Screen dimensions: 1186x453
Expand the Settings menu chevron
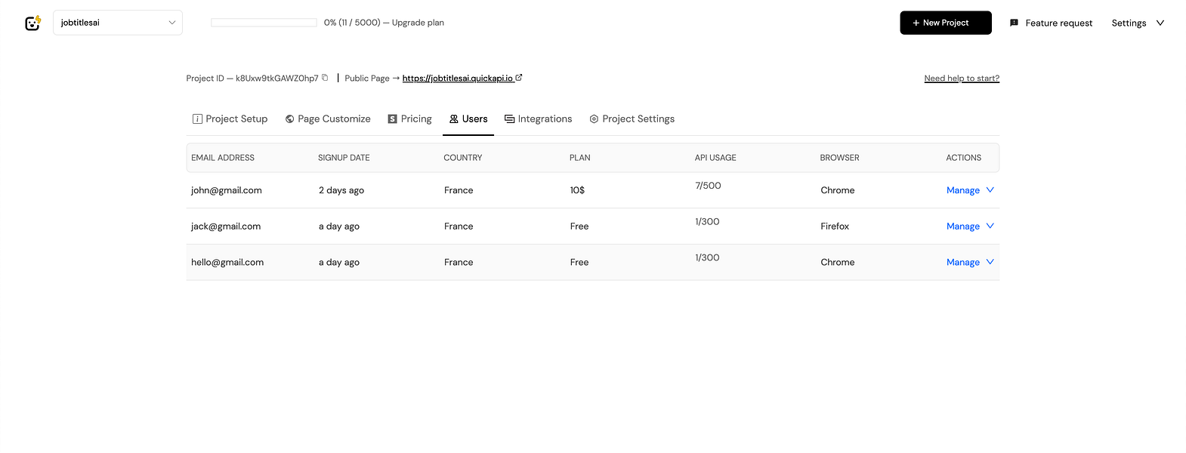point(1160,23)
